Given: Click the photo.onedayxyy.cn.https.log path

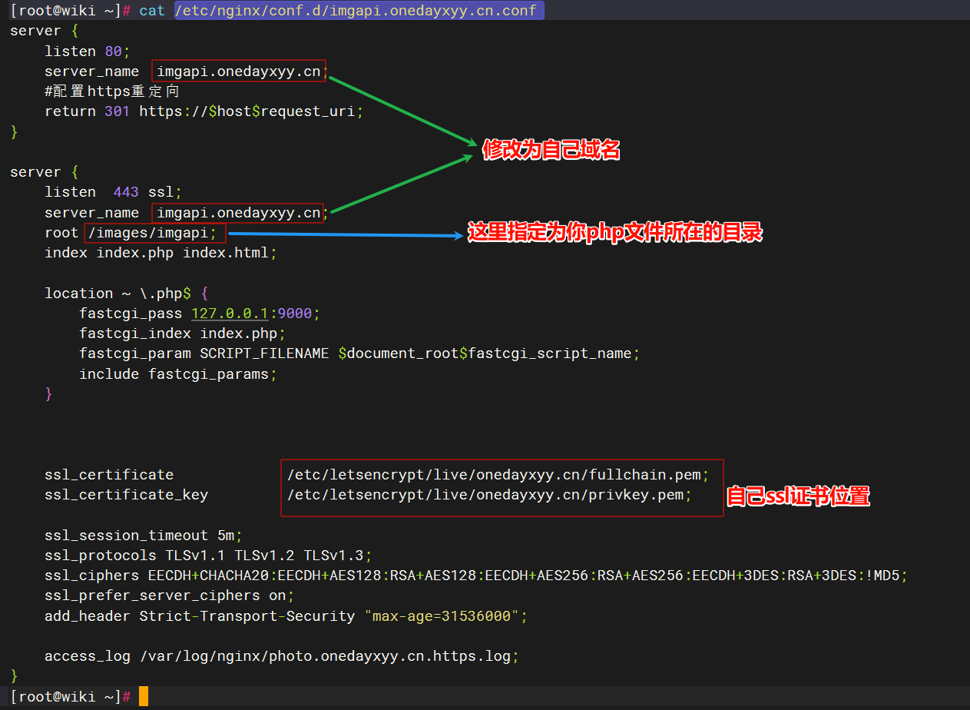Looking at the screenshot, I should click(x=326, y=656).
